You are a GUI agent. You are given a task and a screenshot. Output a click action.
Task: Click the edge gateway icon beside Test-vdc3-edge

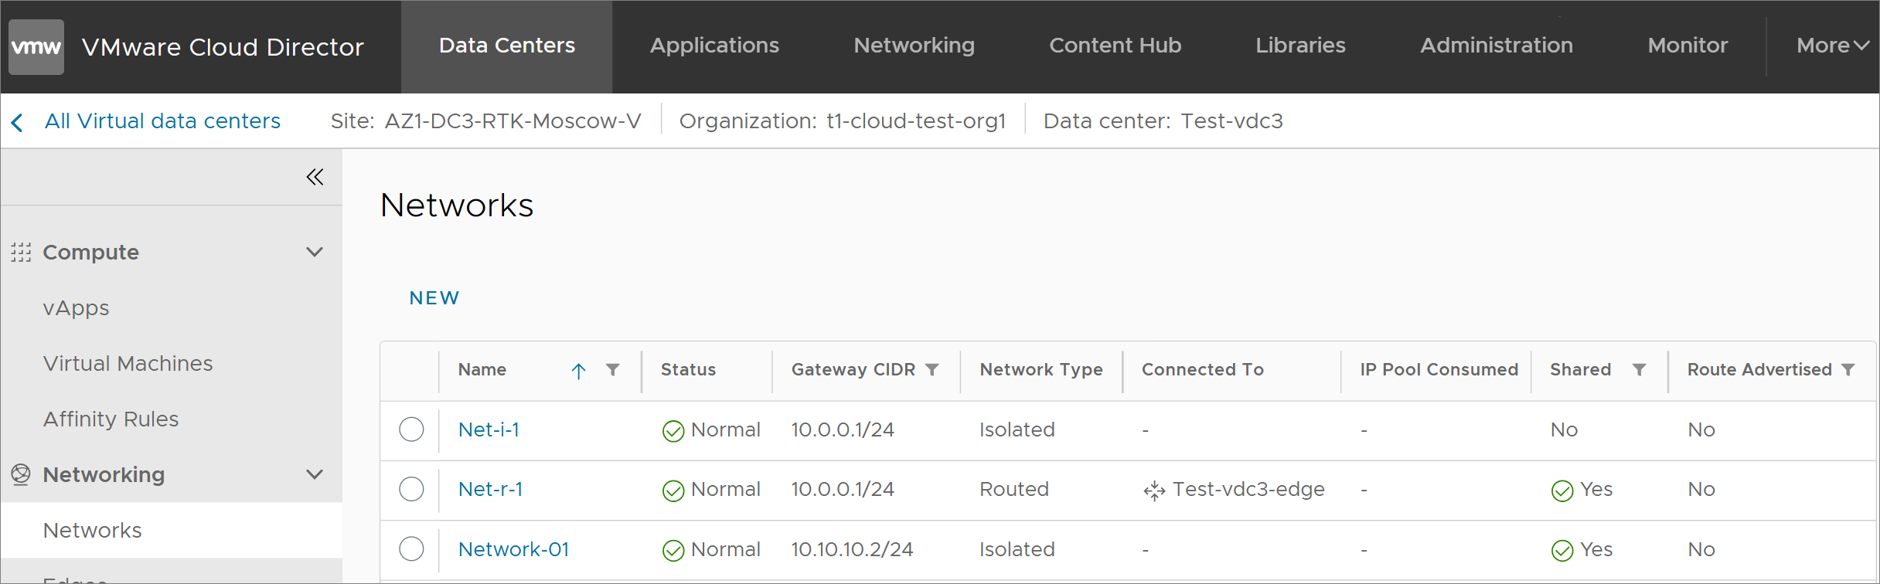coord(1154,491)
